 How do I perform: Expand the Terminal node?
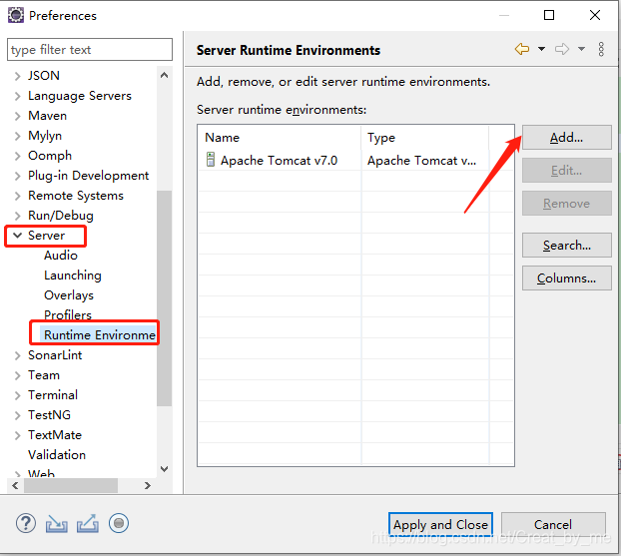[x=17, y=395]
